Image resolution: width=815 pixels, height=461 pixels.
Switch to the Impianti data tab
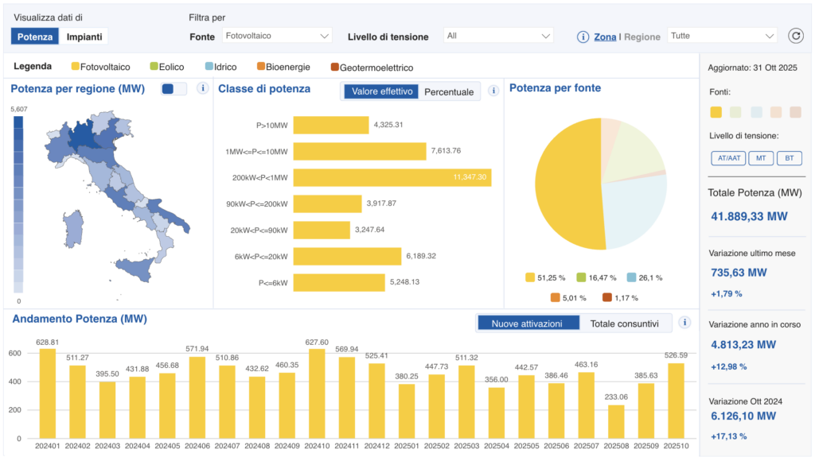coord(84,37)
